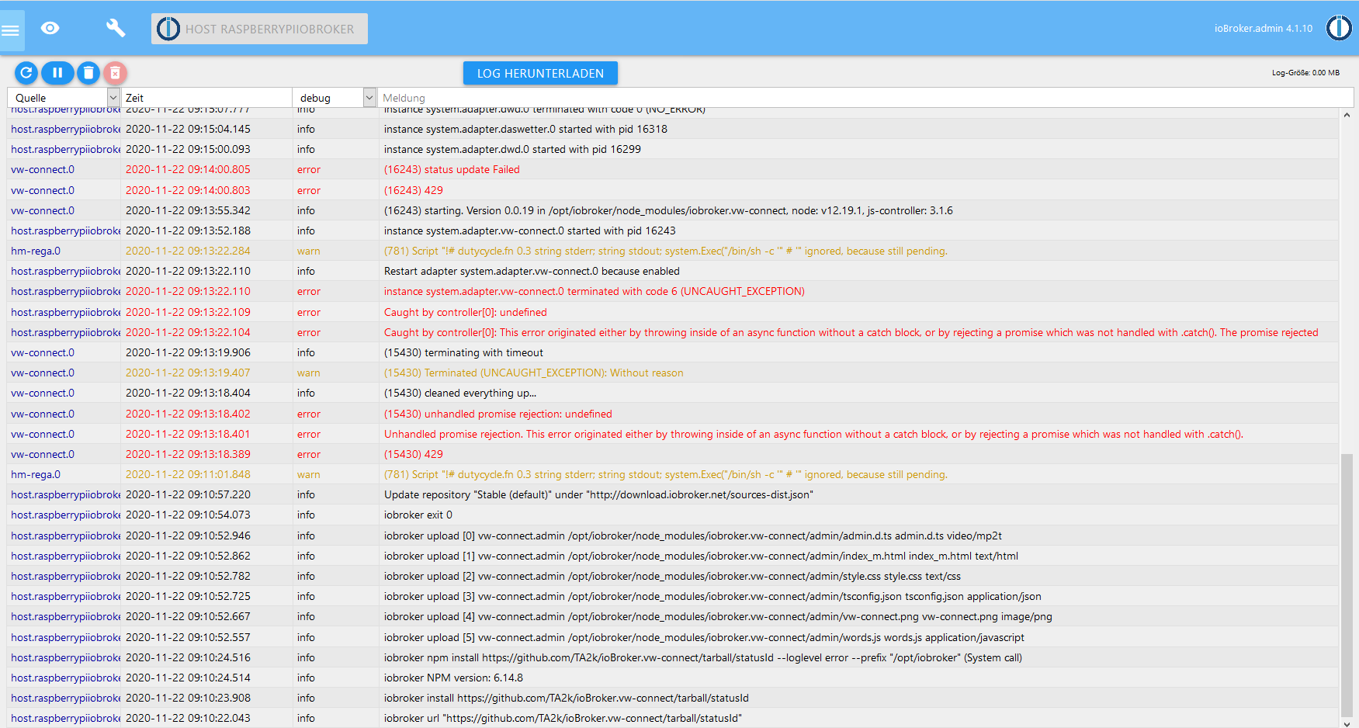Select the 'iobroker npm install' message

[703, 657]
